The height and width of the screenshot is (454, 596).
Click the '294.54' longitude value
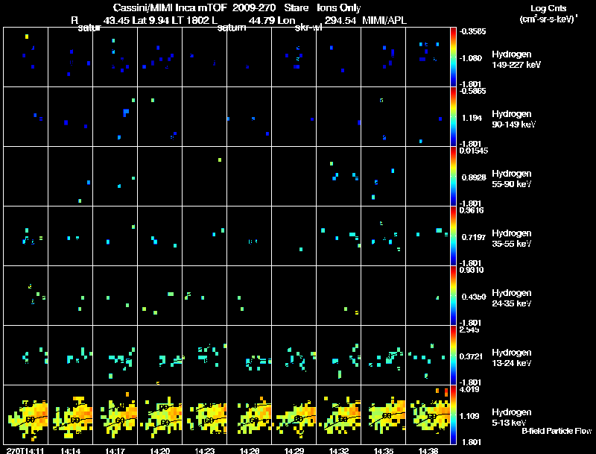tap(340, 21)
